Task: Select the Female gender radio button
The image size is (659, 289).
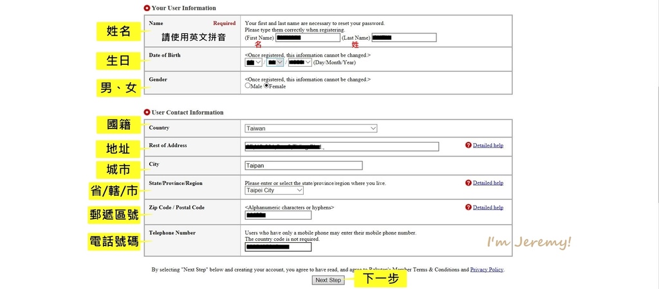Action: pos(266,86)
